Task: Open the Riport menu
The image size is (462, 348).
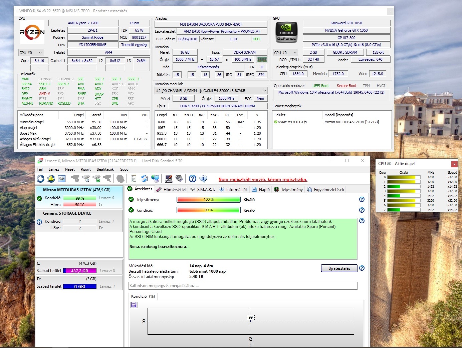Action: (86, 169)
